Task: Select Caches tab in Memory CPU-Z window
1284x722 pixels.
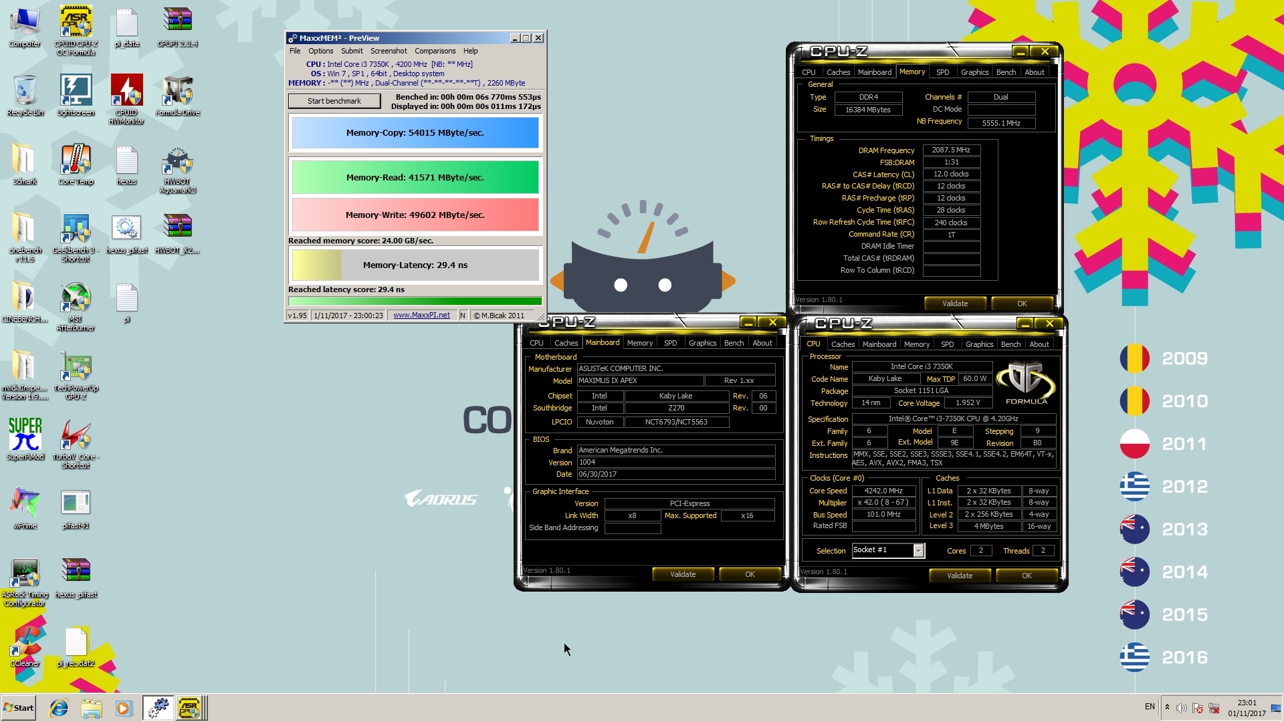Action: (838, 72)
